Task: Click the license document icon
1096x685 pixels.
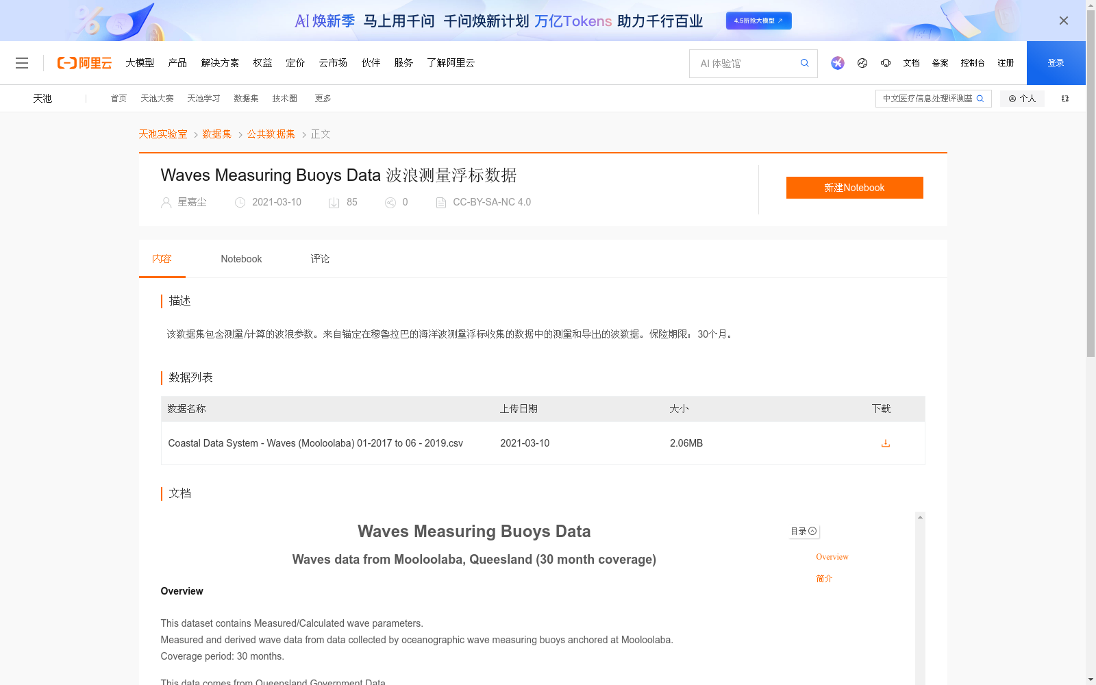Action: pyautogui.click(x=441, y=203)
